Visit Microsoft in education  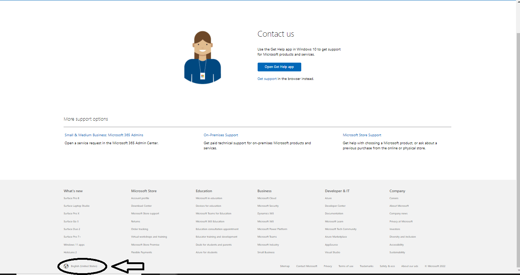tap(209, 198)
